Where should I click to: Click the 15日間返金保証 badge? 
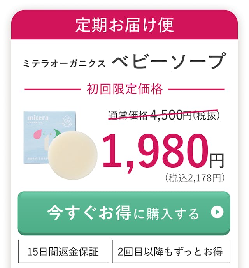click(63, 251)
